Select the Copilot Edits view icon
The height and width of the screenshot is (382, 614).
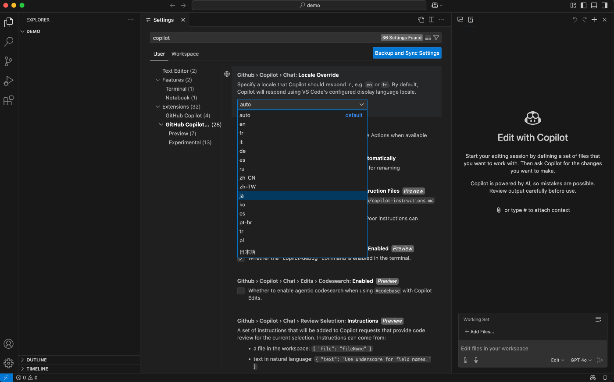click(471, 20)
